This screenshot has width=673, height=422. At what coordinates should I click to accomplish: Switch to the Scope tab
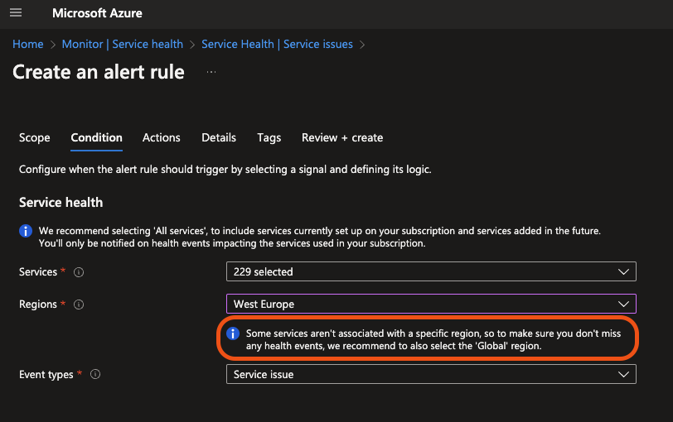(34, 137)
